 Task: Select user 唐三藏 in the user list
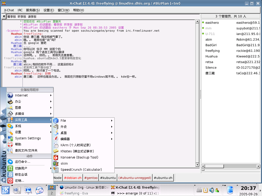(x=231, y=73)
